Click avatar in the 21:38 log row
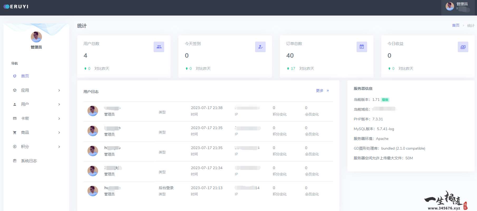This screenshot has height=211, width=477. pos(93,111)
